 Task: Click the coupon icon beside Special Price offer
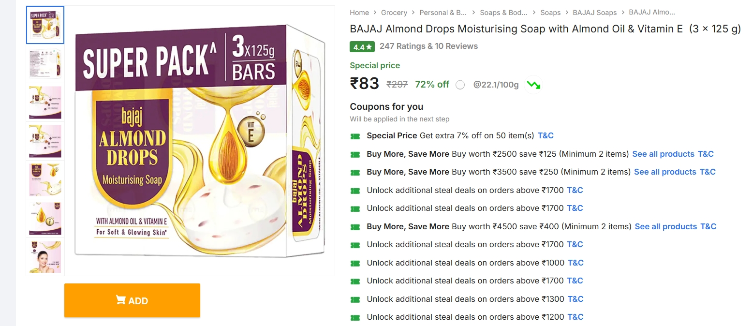point(355,135)
